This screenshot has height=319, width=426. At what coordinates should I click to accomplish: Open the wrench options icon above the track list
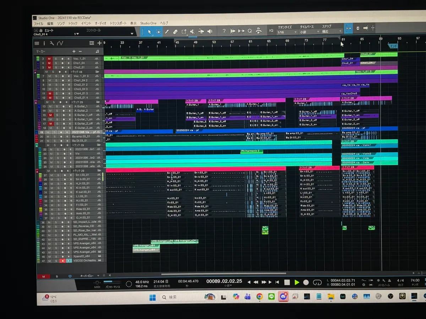[52, 43]
